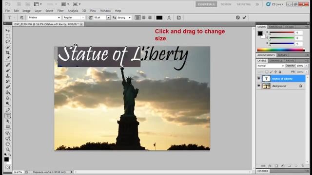Switch to the Painting workspace
The width and height of the screenshot is (312, 175).
click(x=244, y=4)
